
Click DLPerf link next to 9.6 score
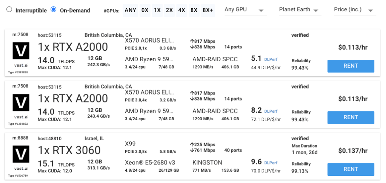pyautogui.click(x=271, y=163)
